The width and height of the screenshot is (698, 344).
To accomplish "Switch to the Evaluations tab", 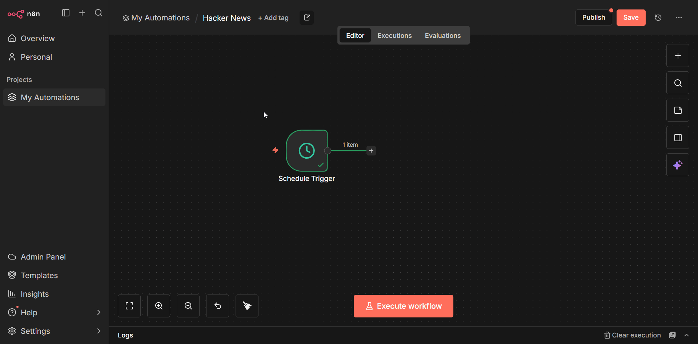I will (x=443, y=35).
